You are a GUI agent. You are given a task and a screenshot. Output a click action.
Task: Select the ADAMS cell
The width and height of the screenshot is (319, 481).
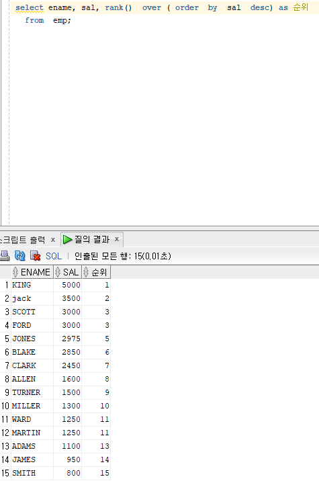32,446
